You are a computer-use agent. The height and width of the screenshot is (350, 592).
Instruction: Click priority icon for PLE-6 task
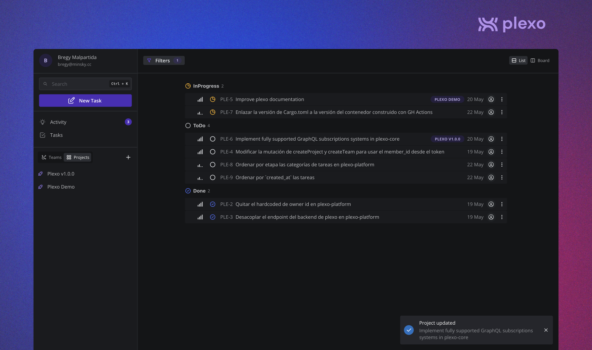click(200, 139)
